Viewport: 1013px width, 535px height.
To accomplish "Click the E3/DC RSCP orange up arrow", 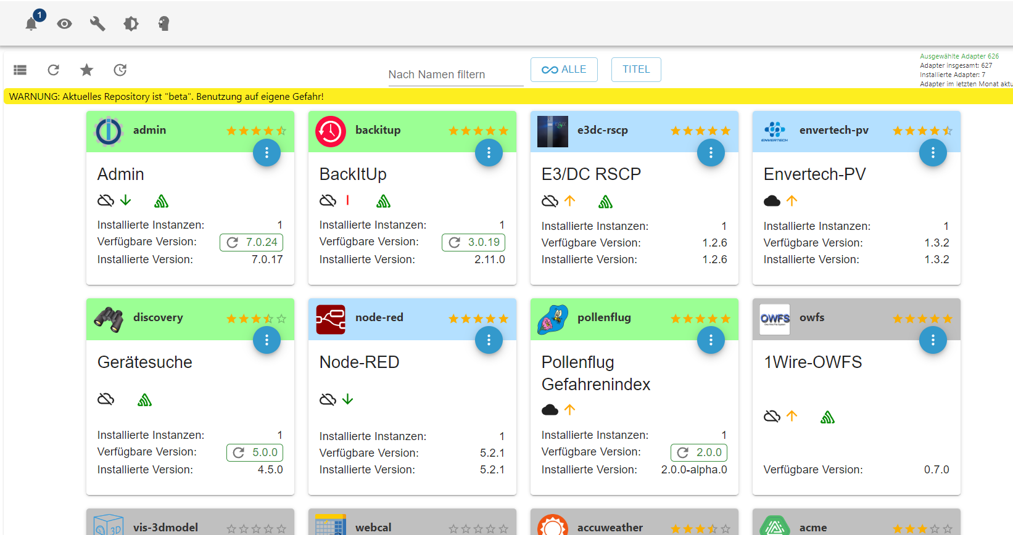I will [570, 201].
